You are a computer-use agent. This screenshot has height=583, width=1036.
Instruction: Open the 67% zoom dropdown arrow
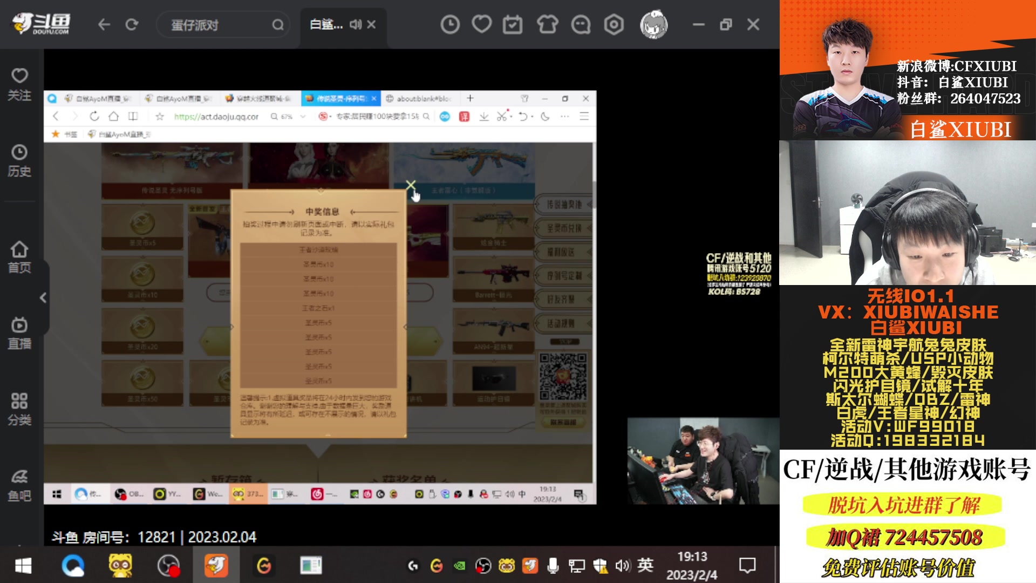pyautogui.click(x=303, y=116)
